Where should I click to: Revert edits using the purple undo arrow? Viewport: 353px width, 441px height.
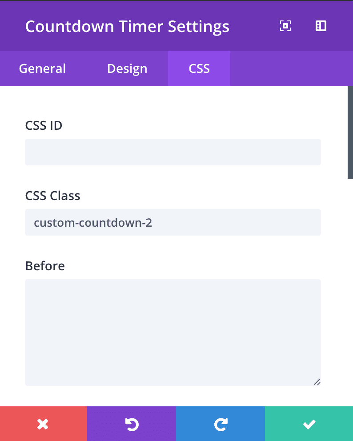[x=132, y=423]
